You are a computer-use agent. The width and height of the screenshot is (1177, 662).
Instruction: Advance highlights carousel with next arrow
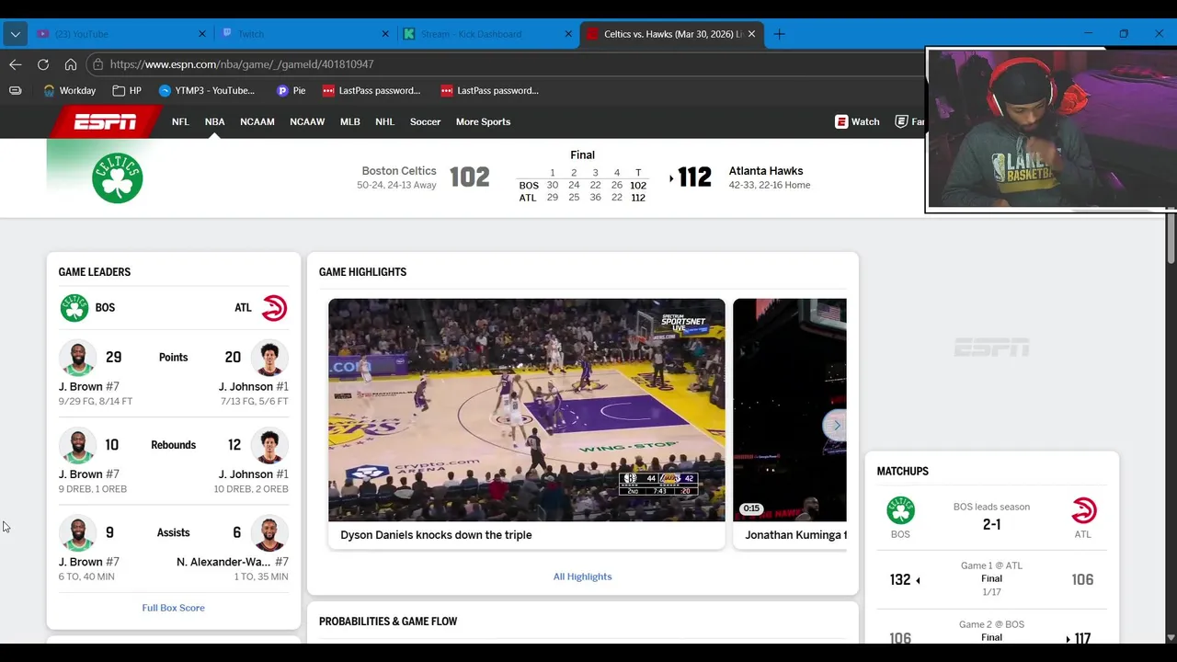pyautogui.click(x=835, y=425)
